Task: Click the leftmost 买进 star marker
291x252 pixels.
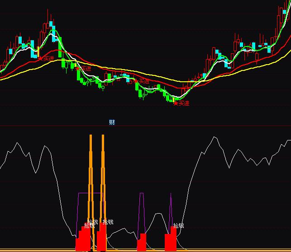Action: (40, 58)
